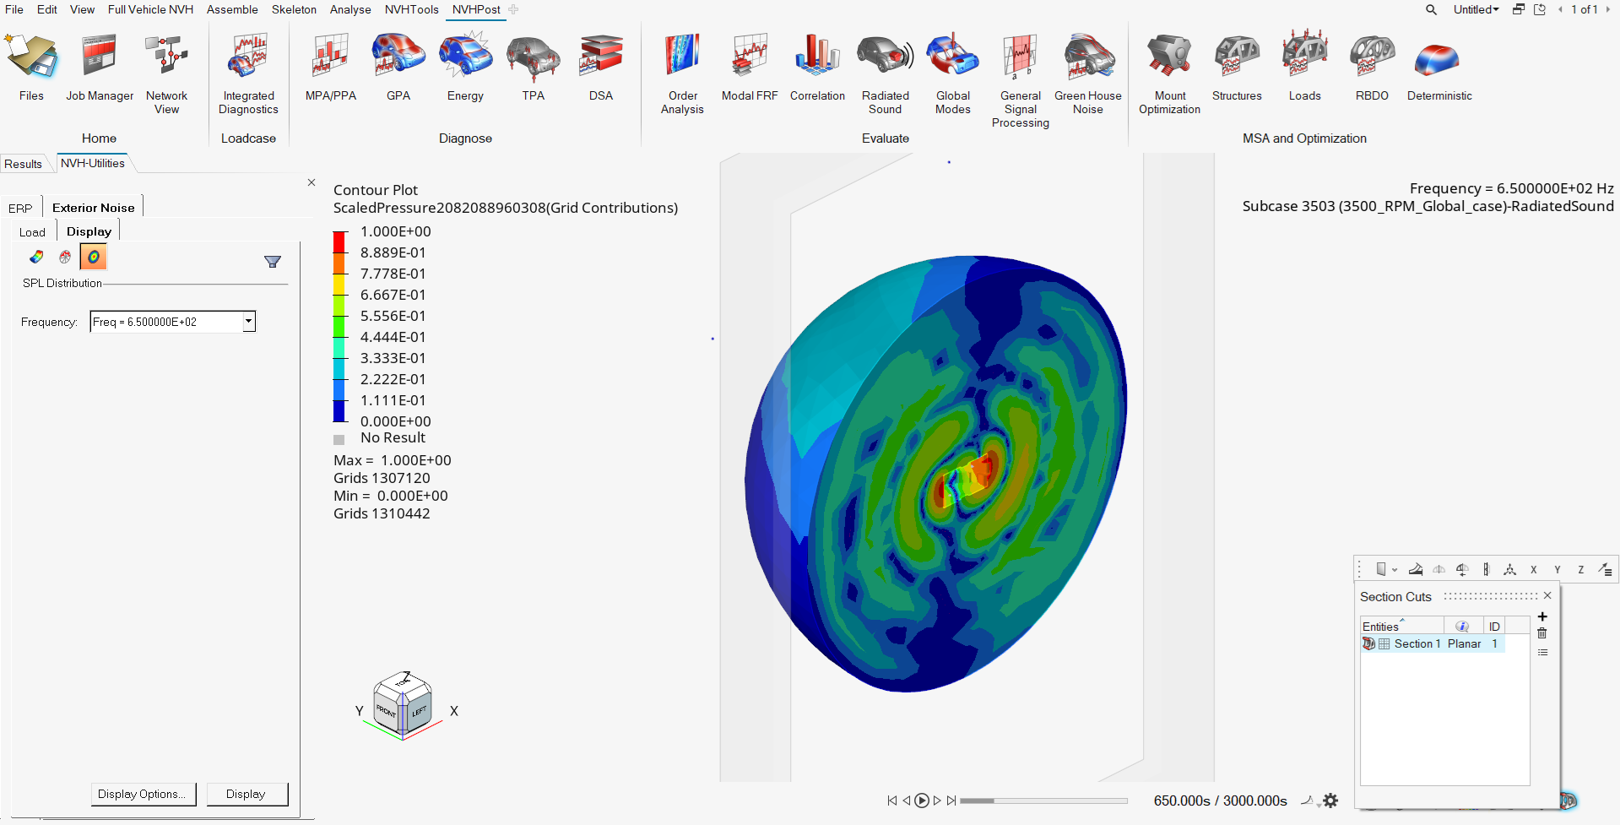Expand the section plane type dropdown arrow
The image size is (1620, 825).
point(1395,570)
